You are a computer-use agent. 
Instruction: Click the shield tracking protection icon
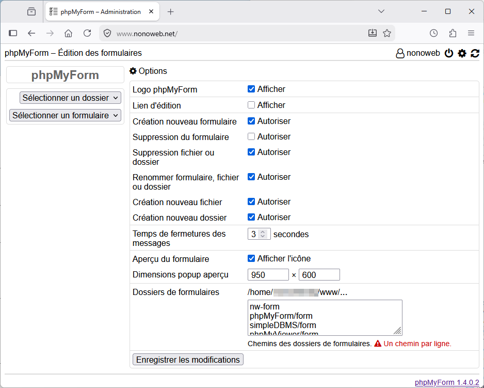click(107, 33)
